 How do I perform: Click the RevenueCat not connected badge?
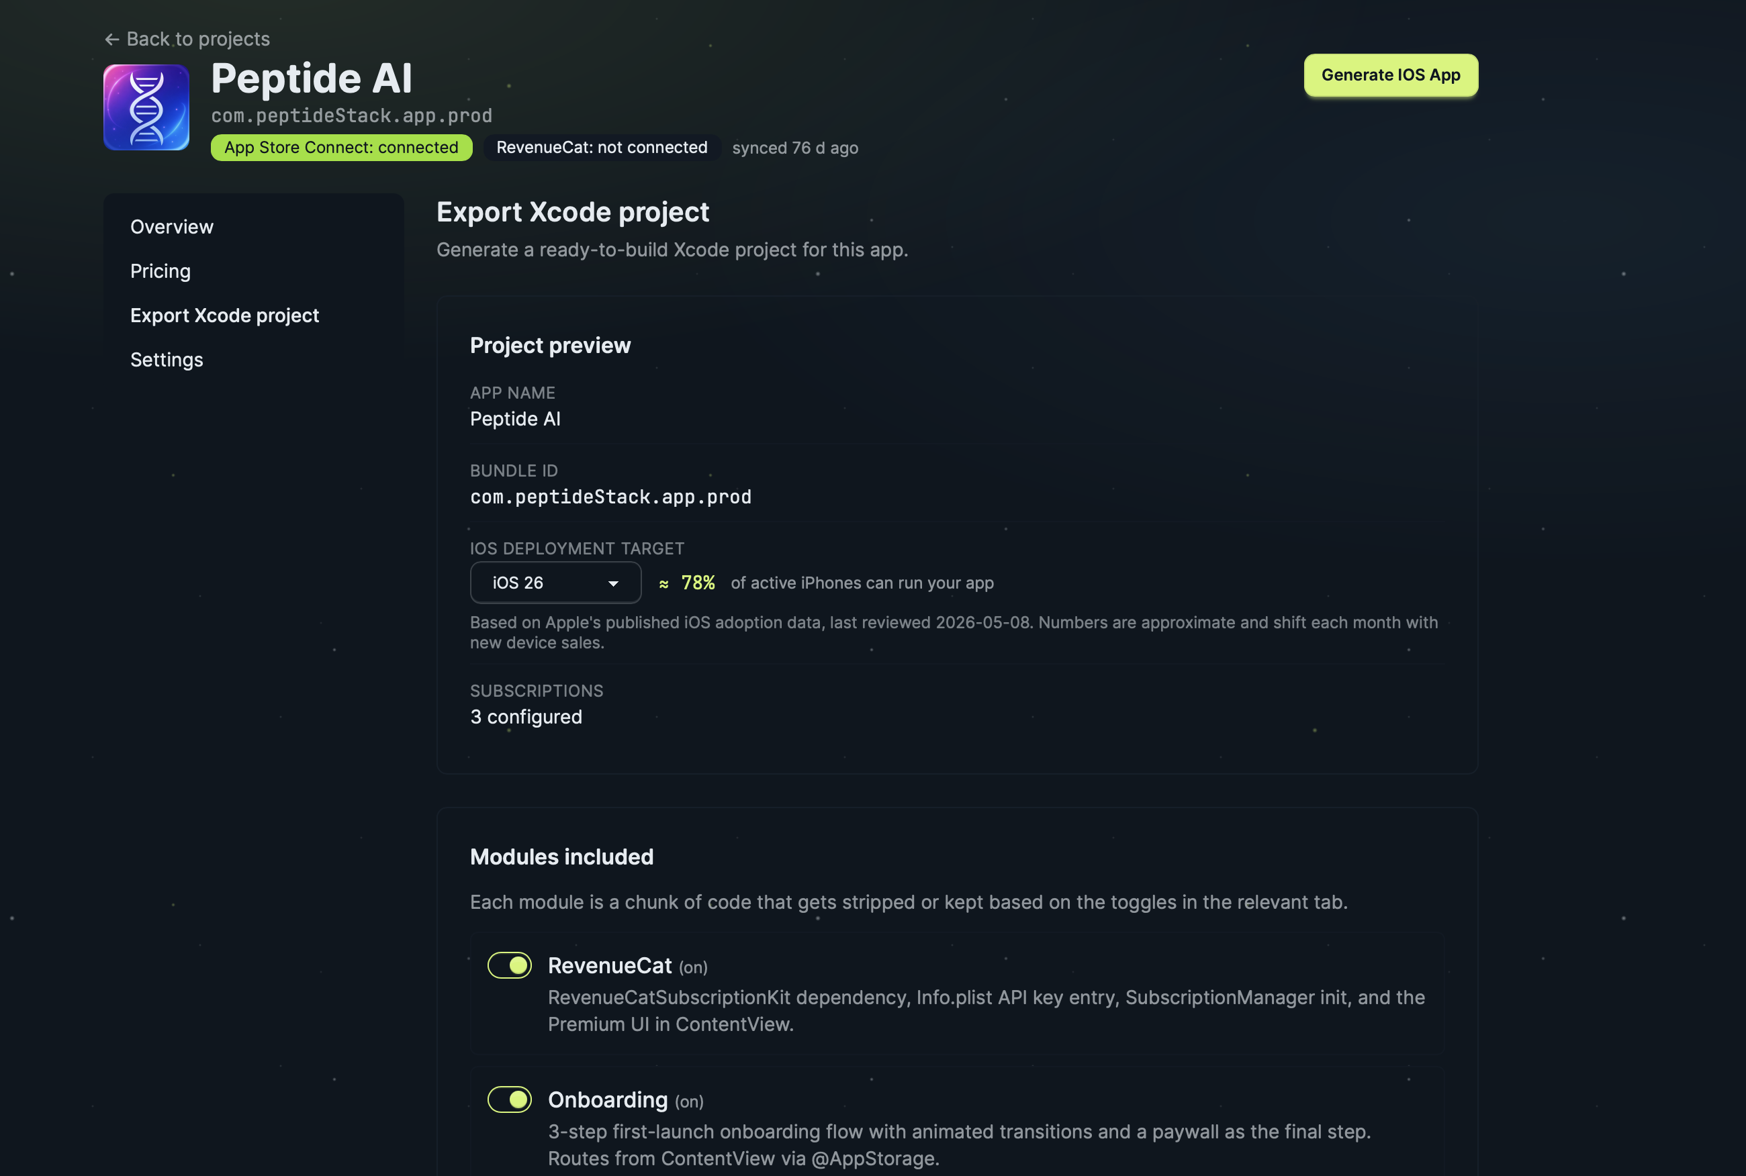(x=602, y=147)
